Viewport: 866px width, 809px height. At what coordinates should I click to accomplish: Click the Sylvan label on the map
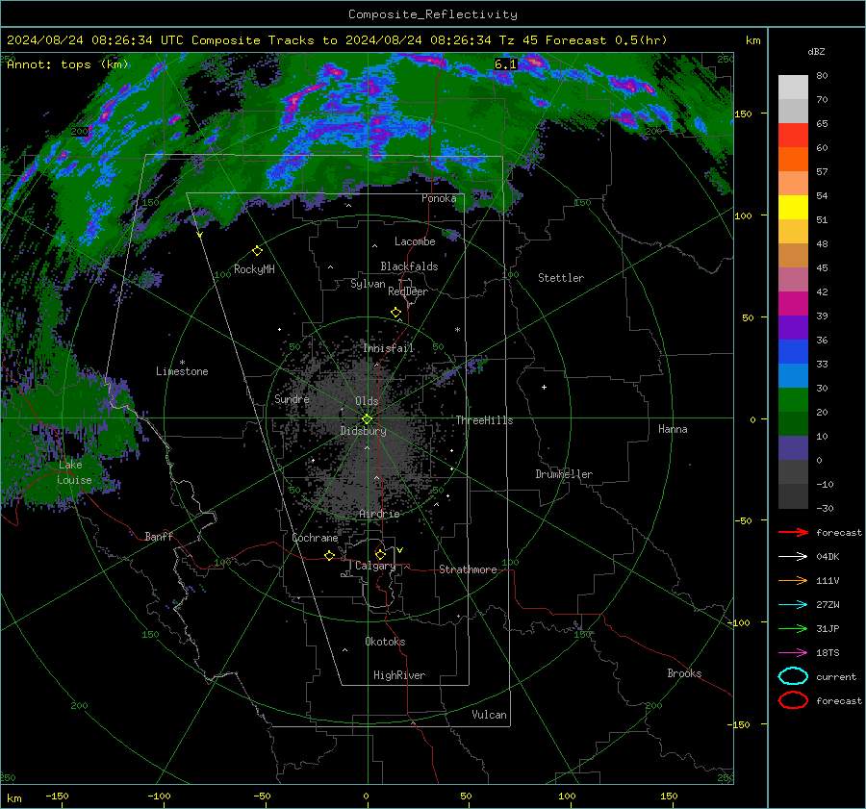pos(368,284)
